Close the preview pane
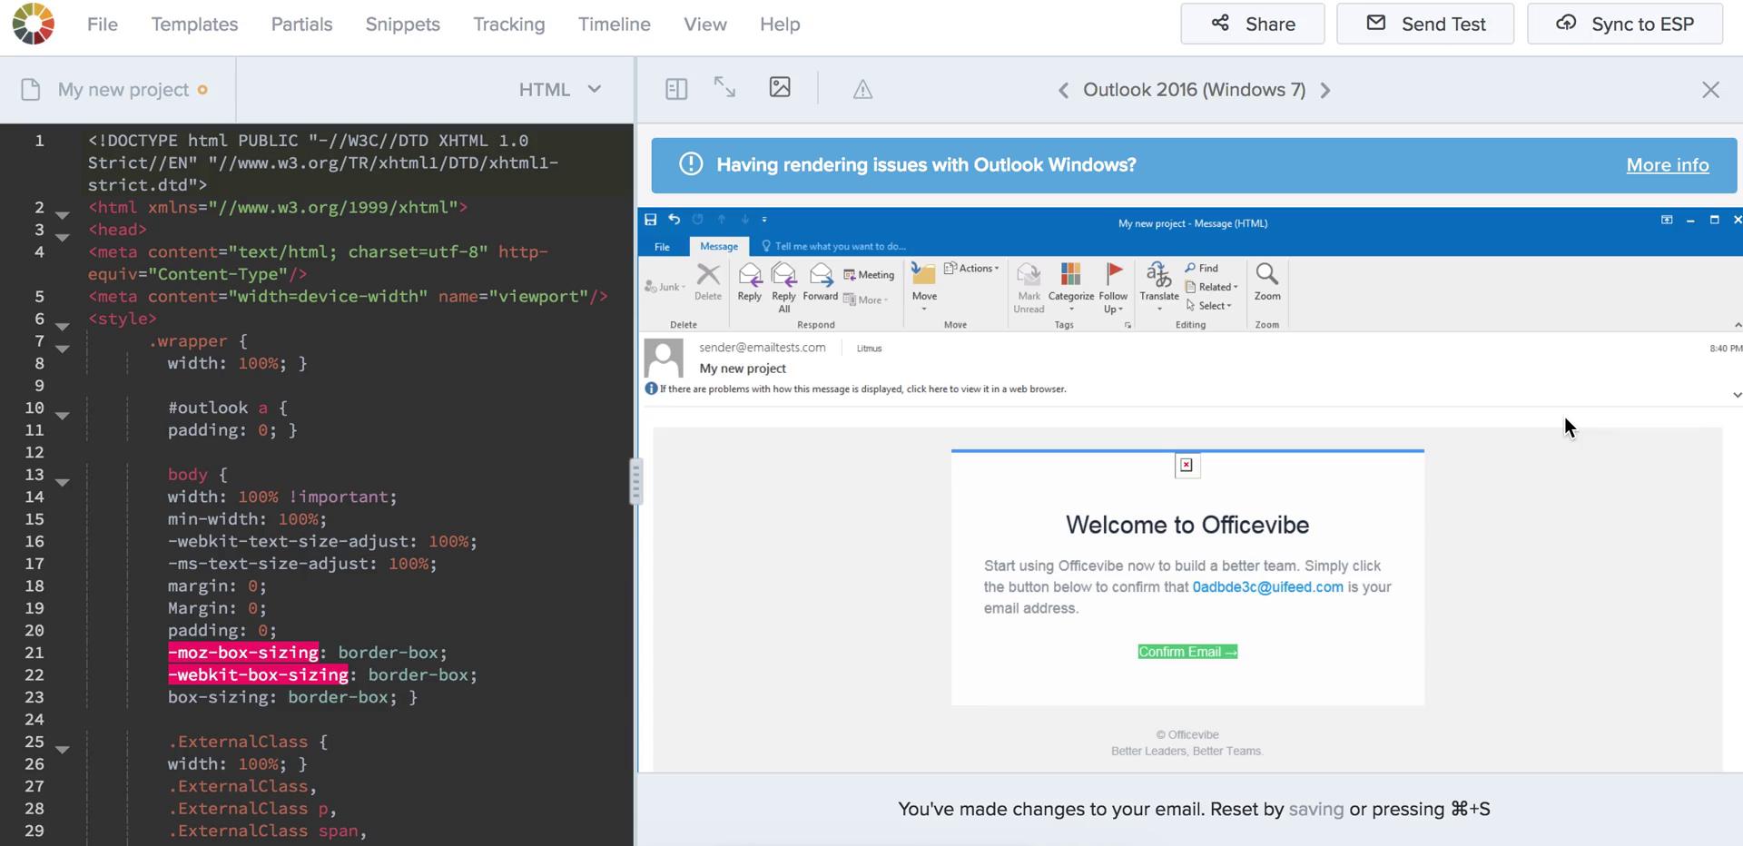The image size is (1743, 846). (1710, 89)
